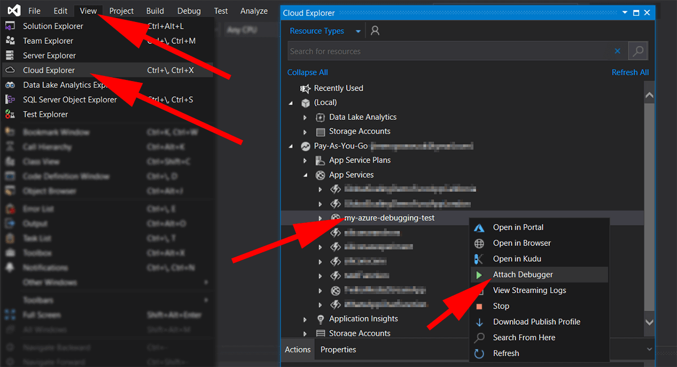677x367 pixels.
Task: Click the green Attach Debugger play icon
Action: (x=479, y=275)
